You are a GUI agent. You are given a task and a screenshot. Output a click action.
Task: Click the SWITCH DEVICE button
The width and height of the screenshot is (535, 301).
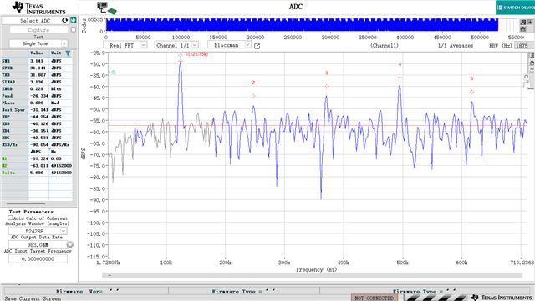click(515, 8)
